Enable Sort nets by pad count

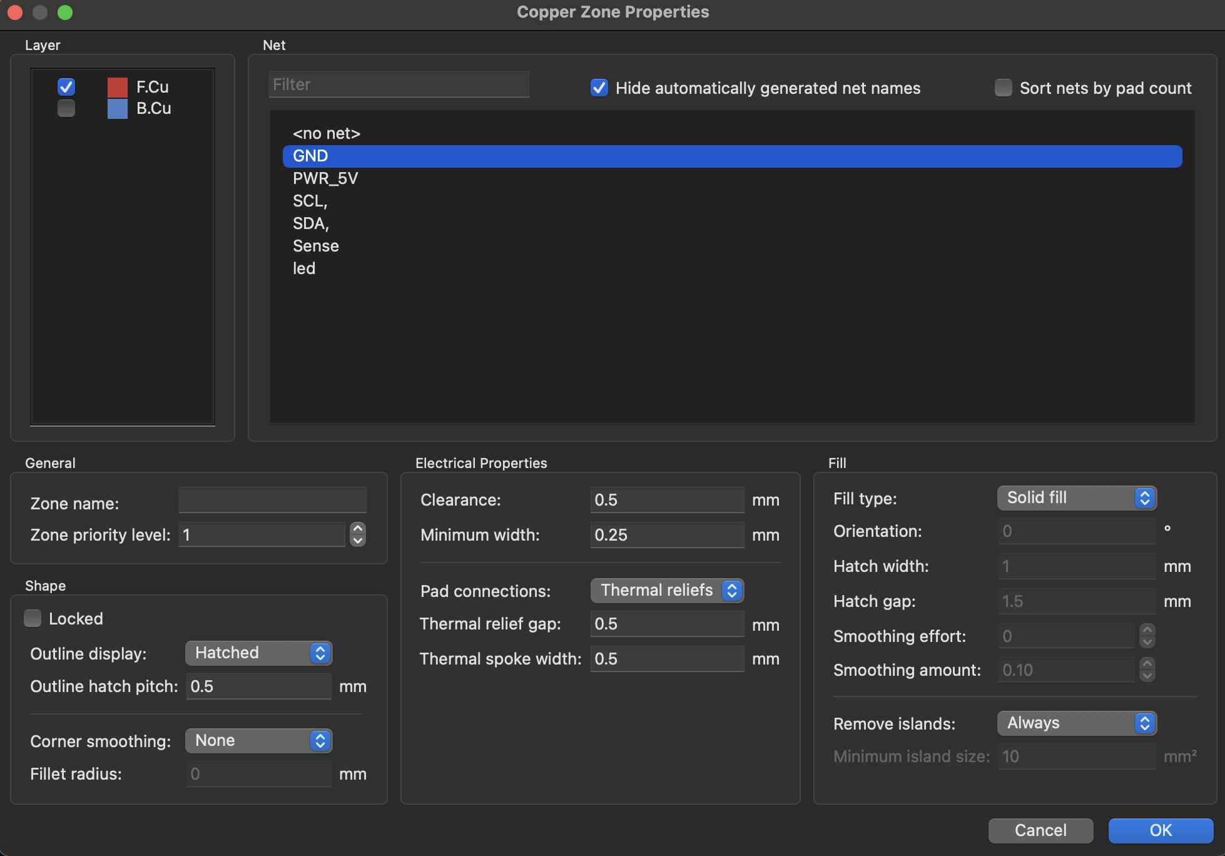1004,88
